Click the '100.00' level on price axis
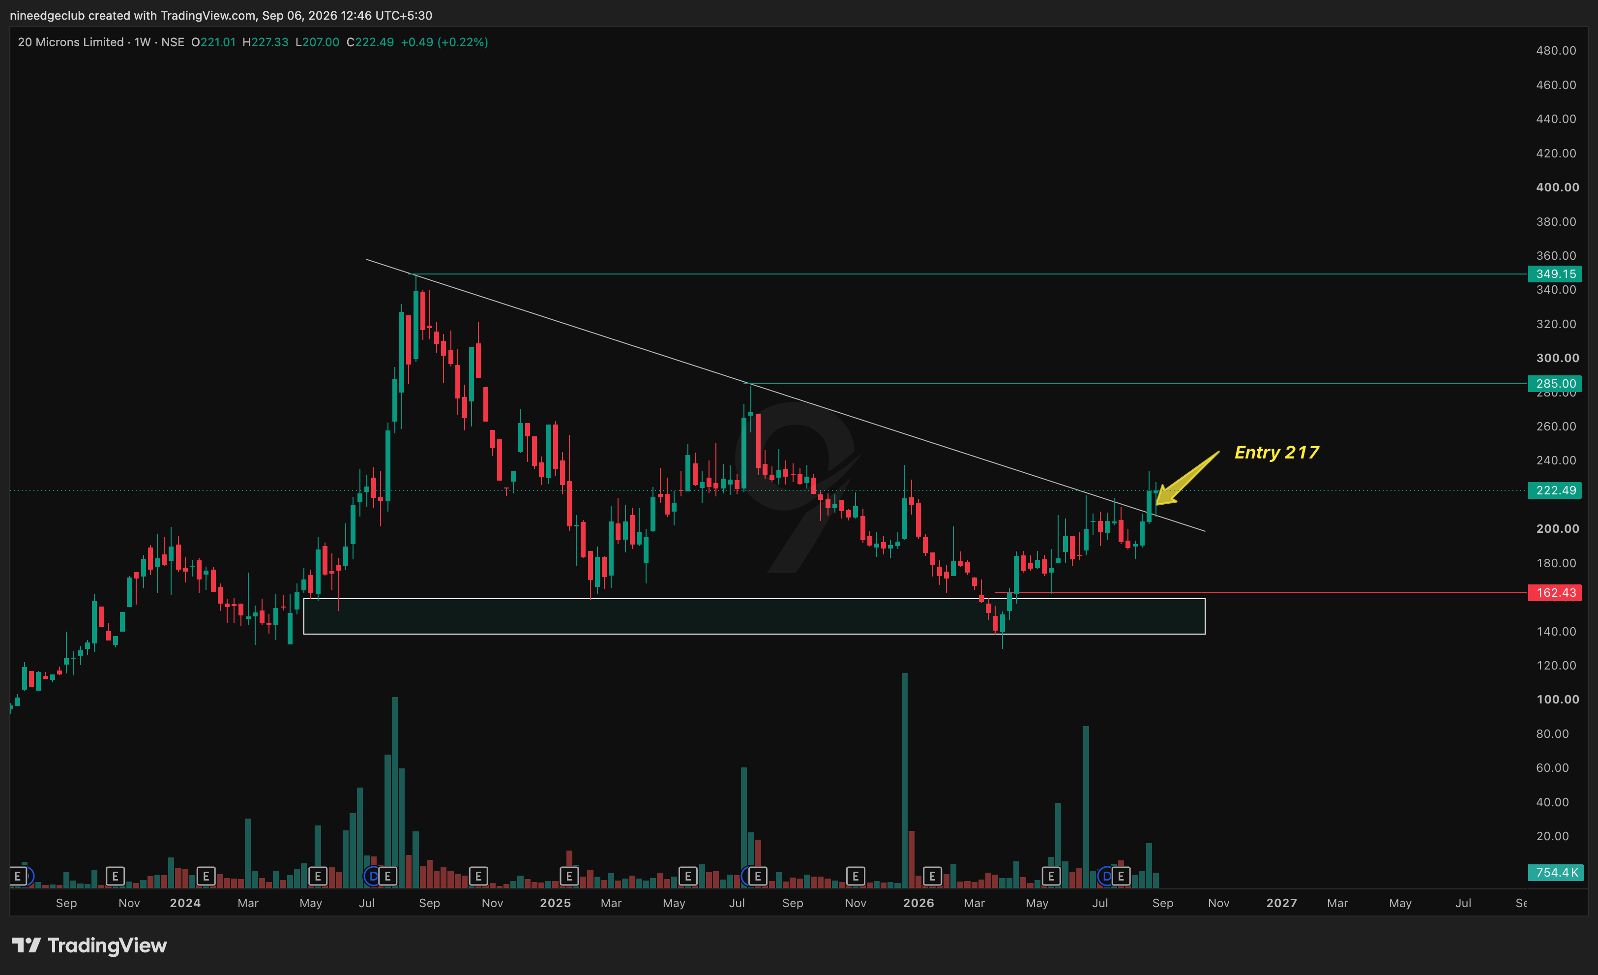This screenshot has height=975, width=1598. click(1558, 700)
